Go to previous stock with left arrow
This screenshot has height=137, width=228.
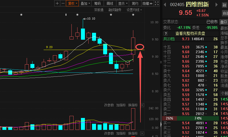(165, 5)
